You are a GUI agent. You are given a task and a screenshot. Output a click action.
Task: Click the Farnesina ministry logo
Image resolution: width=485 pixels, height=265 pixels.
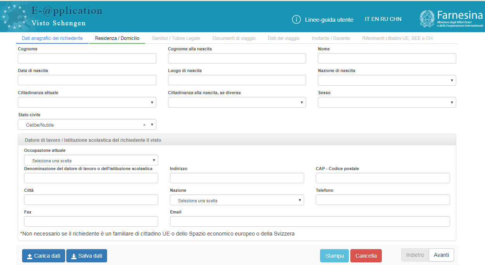(451, 19)
